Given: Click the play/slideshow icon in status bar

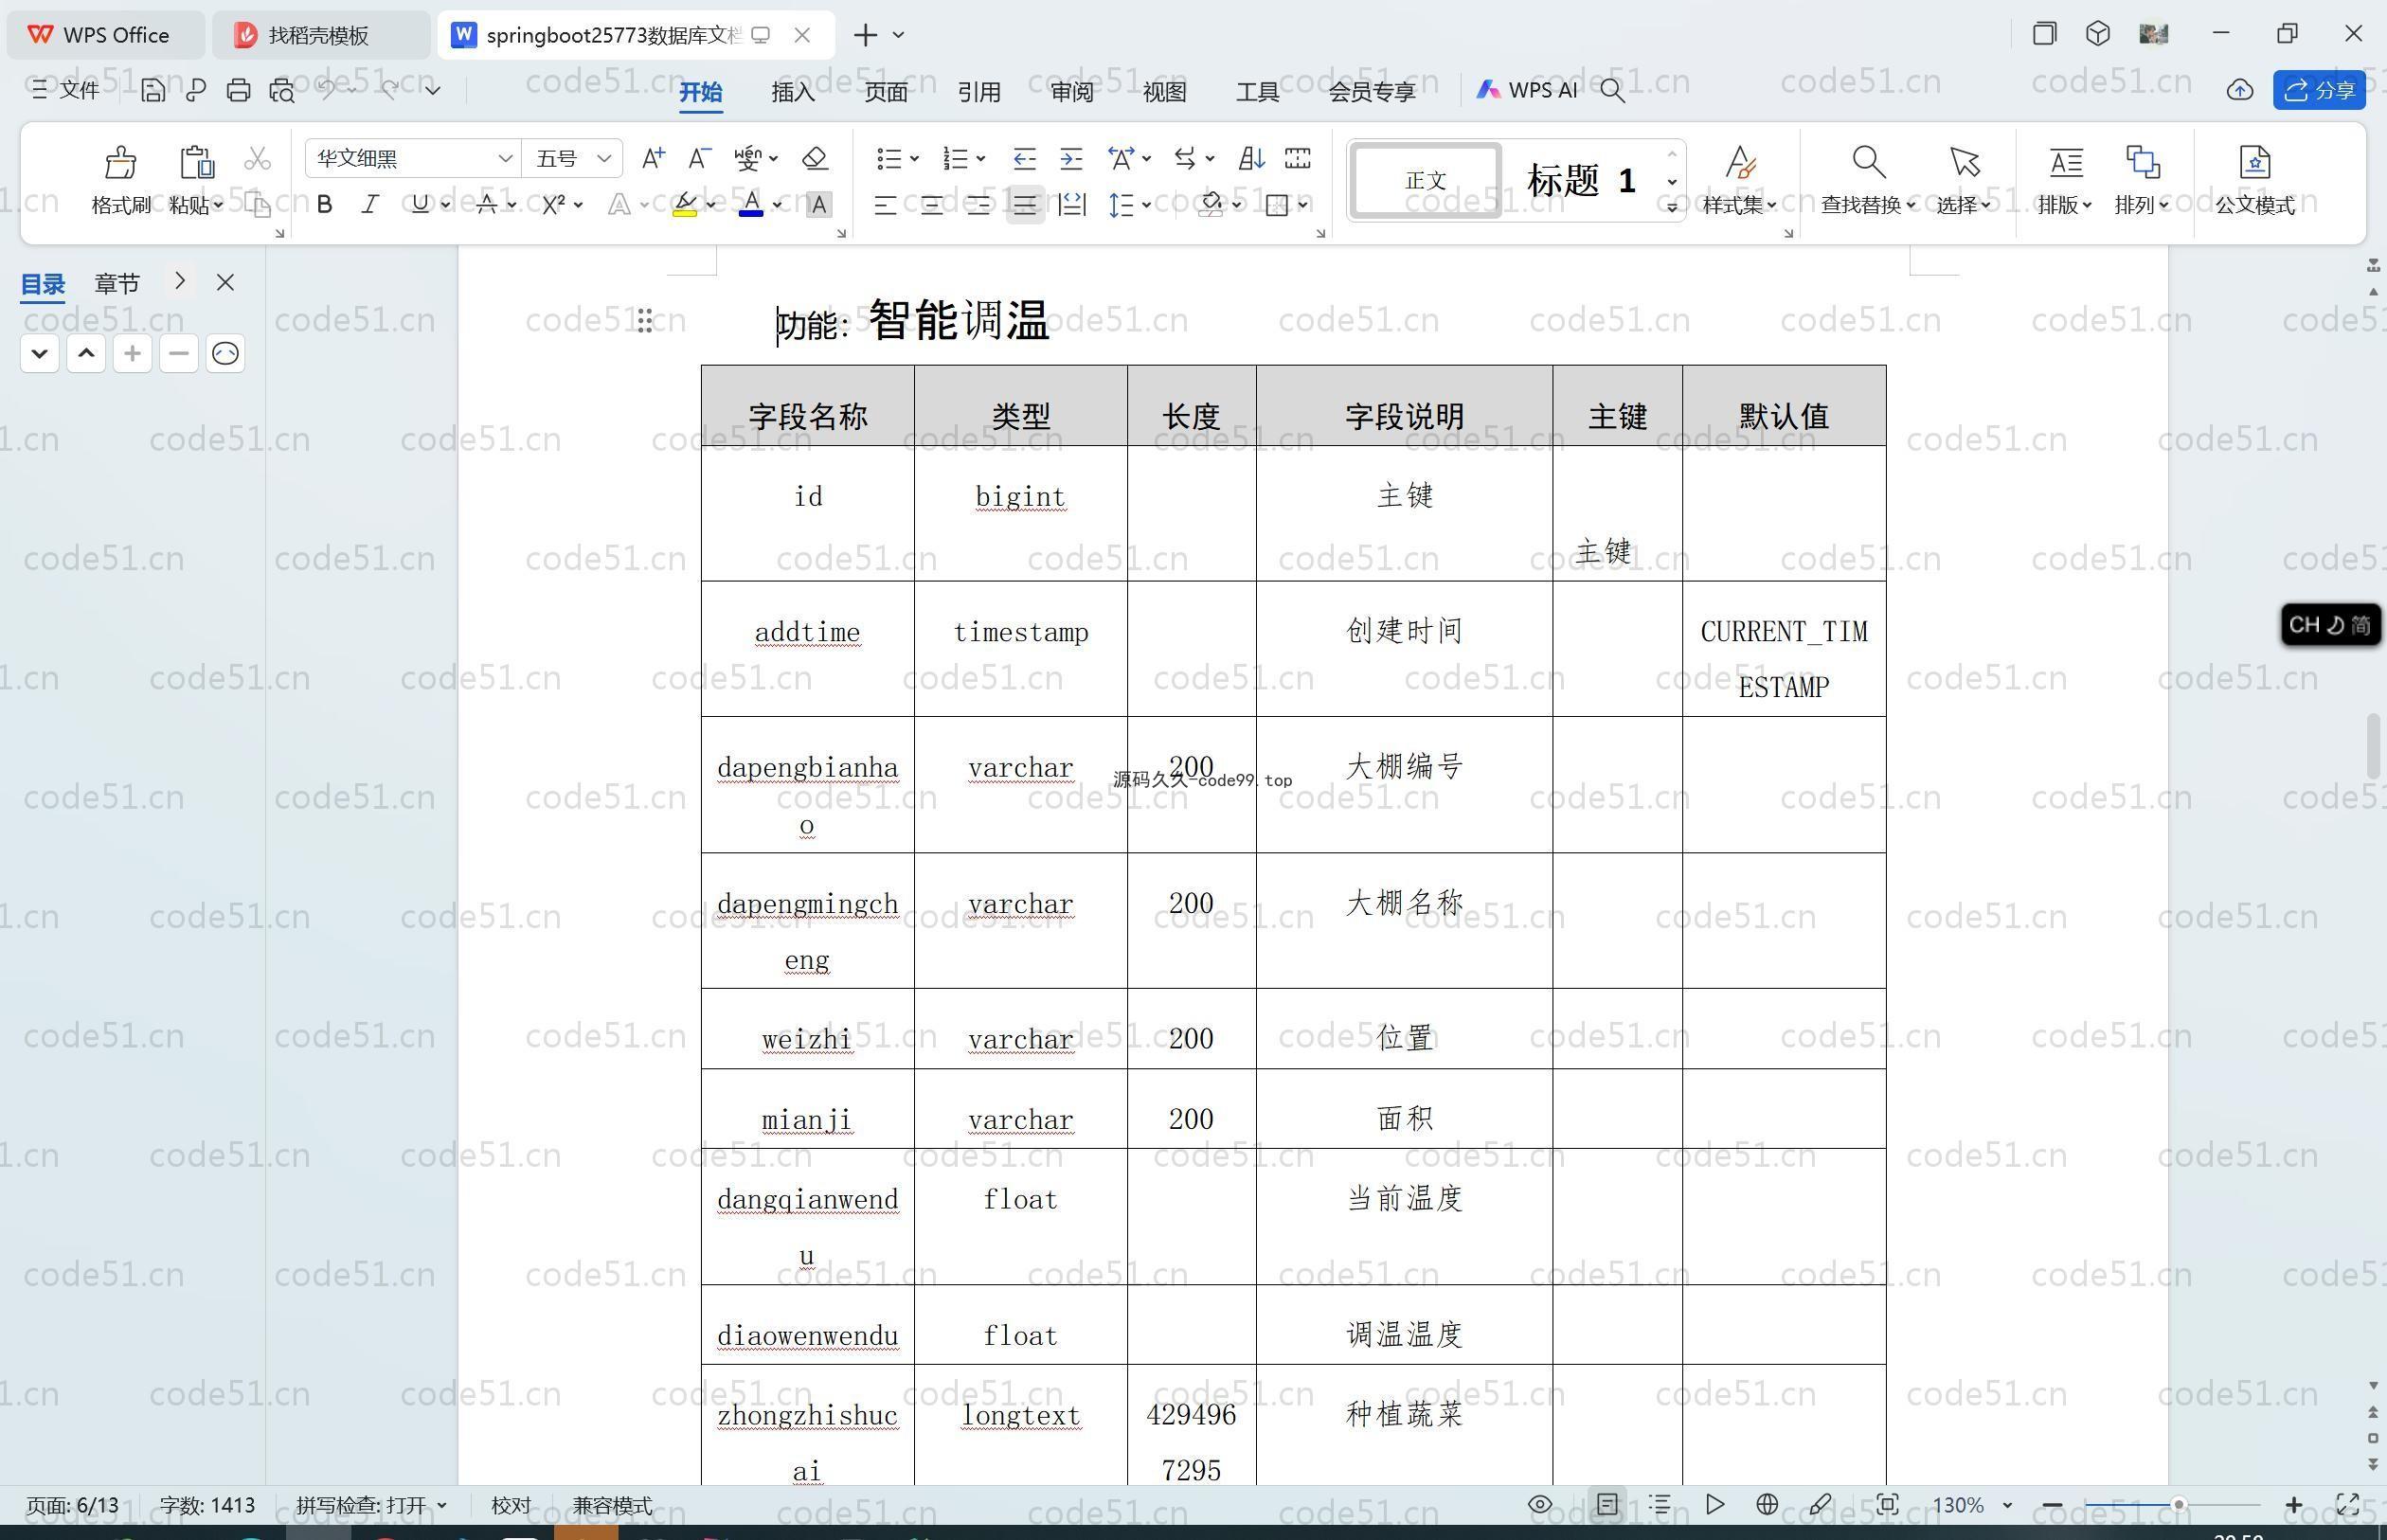Looking at the screenshot, I should coord(1714,1504).
